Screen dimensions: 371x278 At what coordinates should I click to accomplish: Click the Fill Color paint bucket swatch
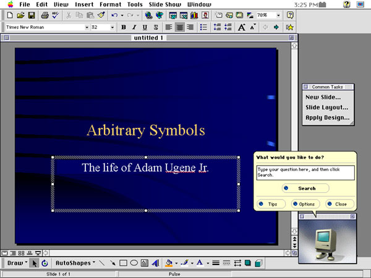[169, 263]
